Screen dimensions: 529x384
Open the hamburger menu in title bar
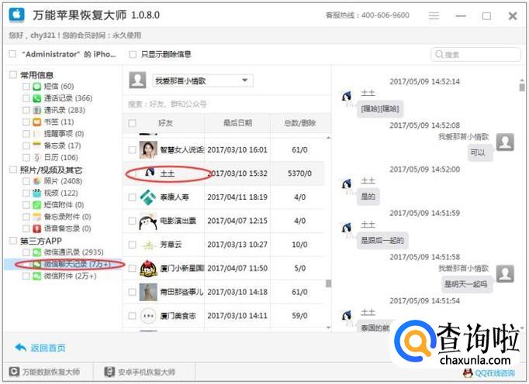434,15
